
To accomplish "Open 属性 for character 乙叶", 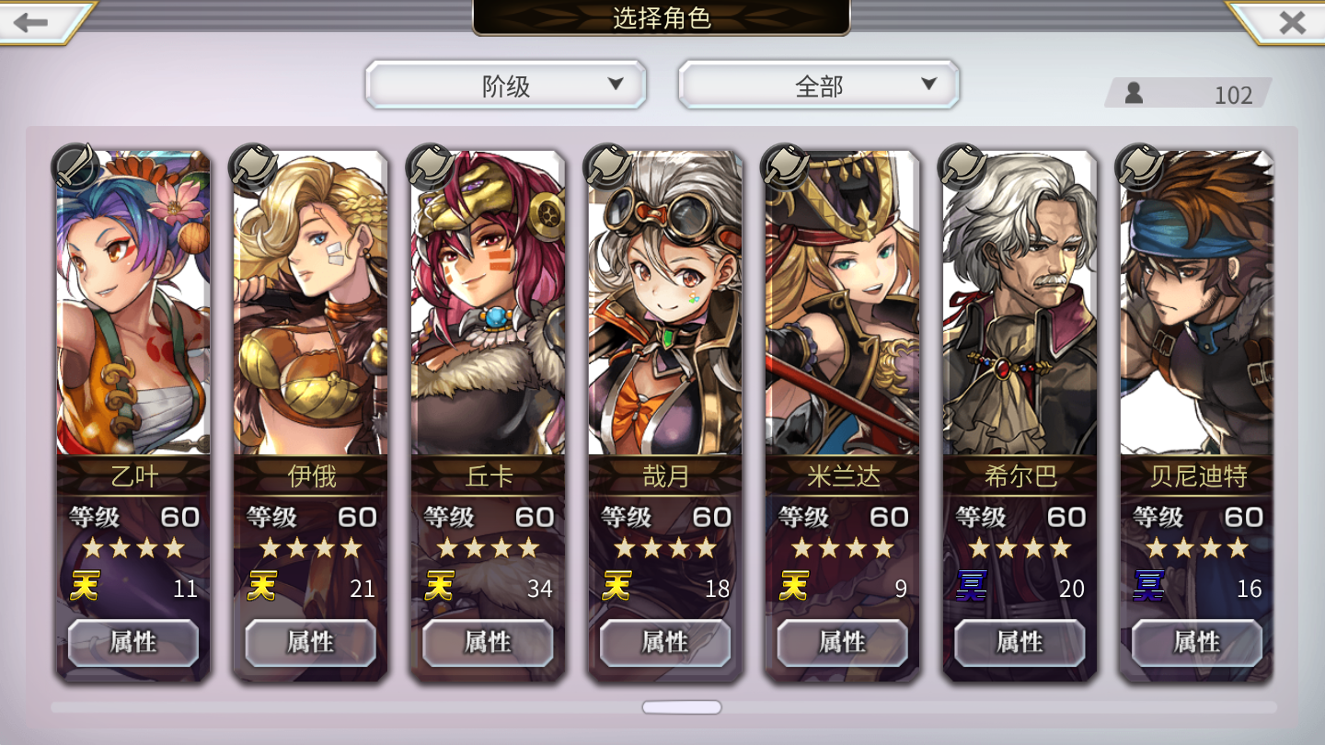I will pyautogui.click(x=133, y=642).
